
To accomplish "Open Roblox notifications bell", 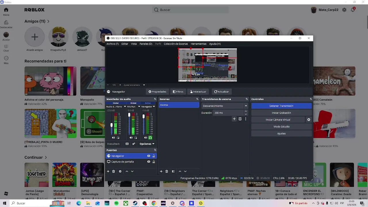I will (x=353, y=10).
